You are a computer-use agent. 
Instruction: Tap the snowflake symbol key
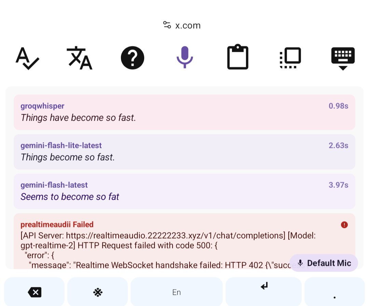pyautogui.click(x=98, y=292)
